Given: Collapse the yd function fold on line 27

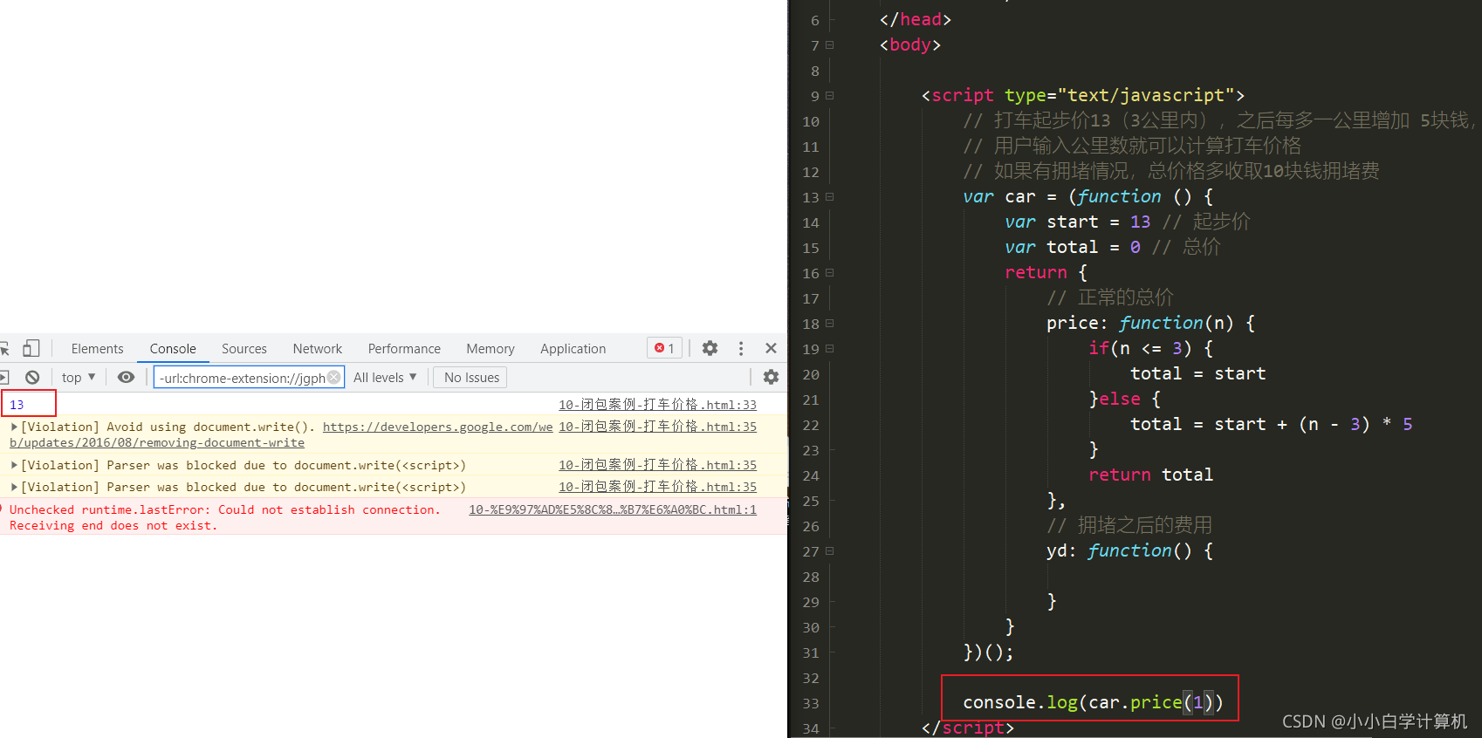Looking at the screenshot, I should pyautogui.click(x=829, y=550).
